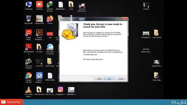The width and height of the screenshot is (187, 105).
Task: Open the Any Video Converter shortcut
Action: [x=50, y=49]
